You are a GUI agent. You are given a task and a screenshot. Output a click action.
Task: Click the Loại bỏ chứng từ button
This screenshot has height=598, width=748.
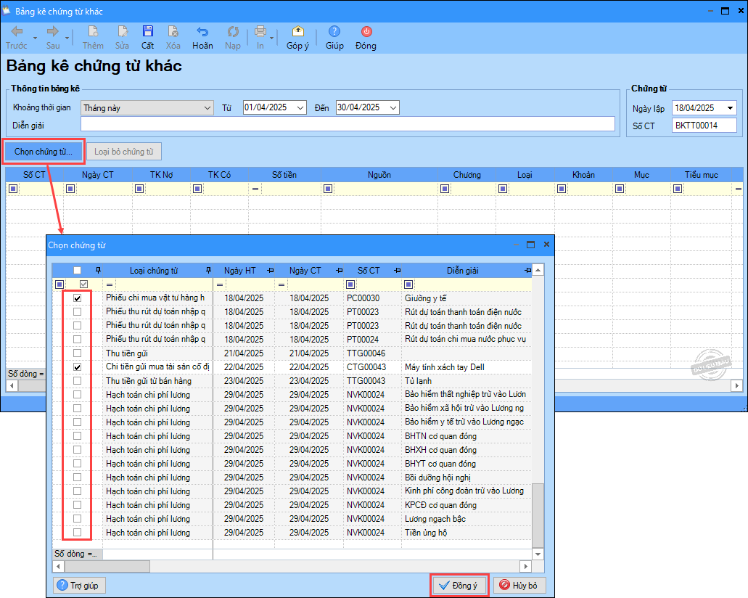124,152
